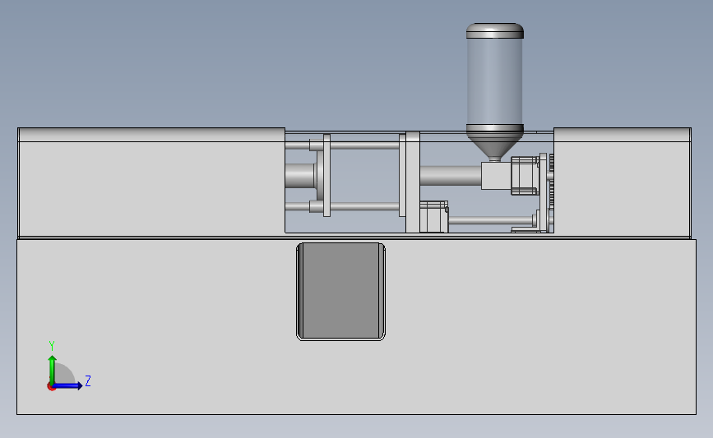Screen dimensions: 713x438
Task: Click the conical funnel under the hopper
Action: tap(495, 147)
